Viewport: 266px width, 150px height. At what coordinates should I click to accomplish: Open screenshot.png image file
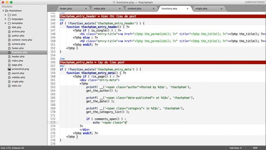[x=20, y=69]
